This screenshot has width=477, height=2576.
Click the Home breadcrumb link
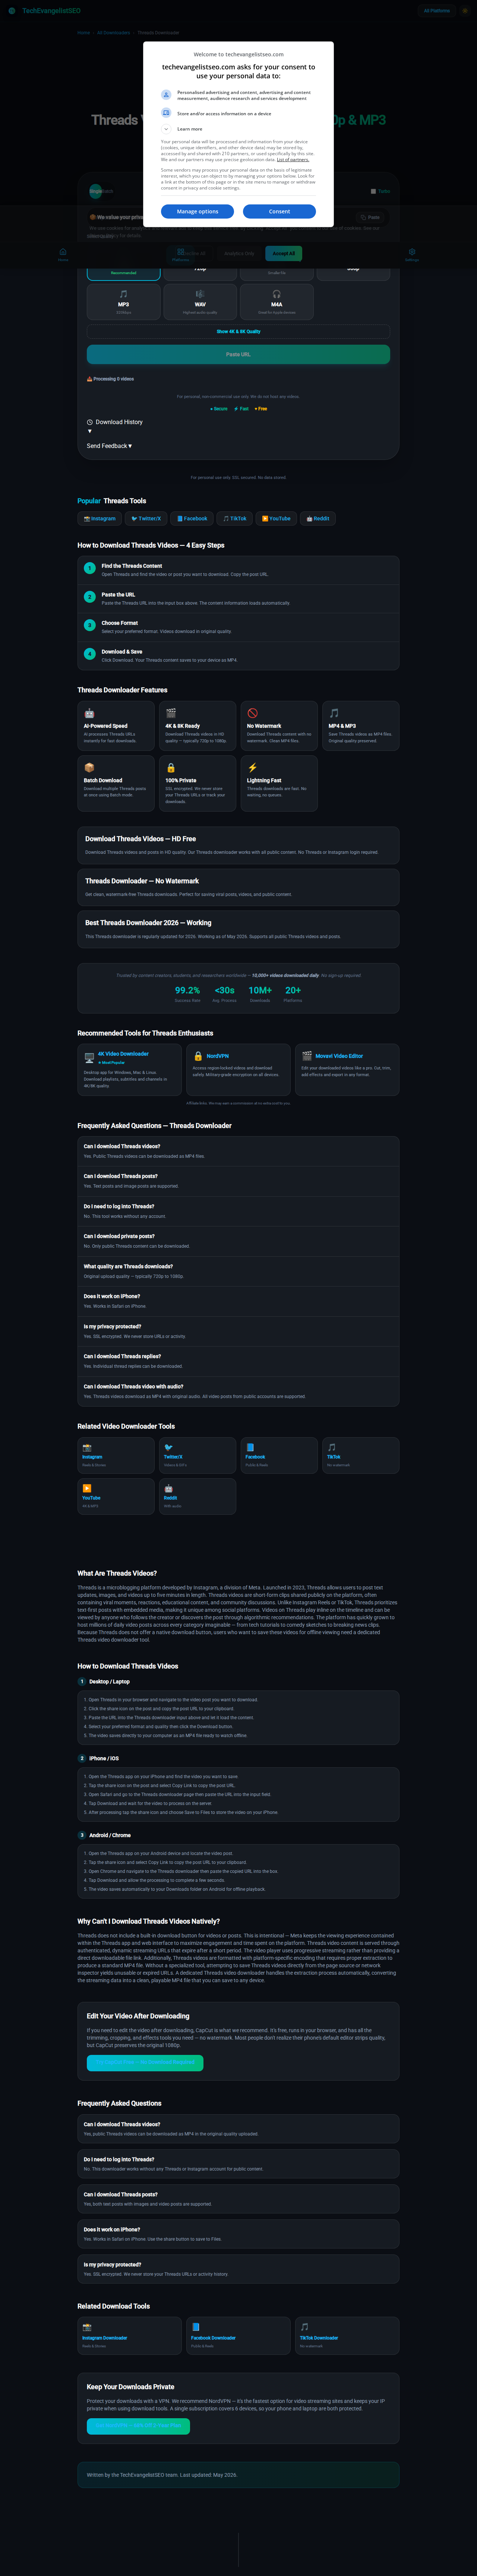pyautogui.click(x=84, y=33)
